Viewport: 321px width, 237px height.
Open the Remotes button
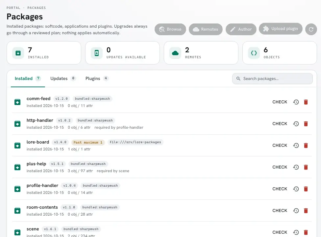206,29
